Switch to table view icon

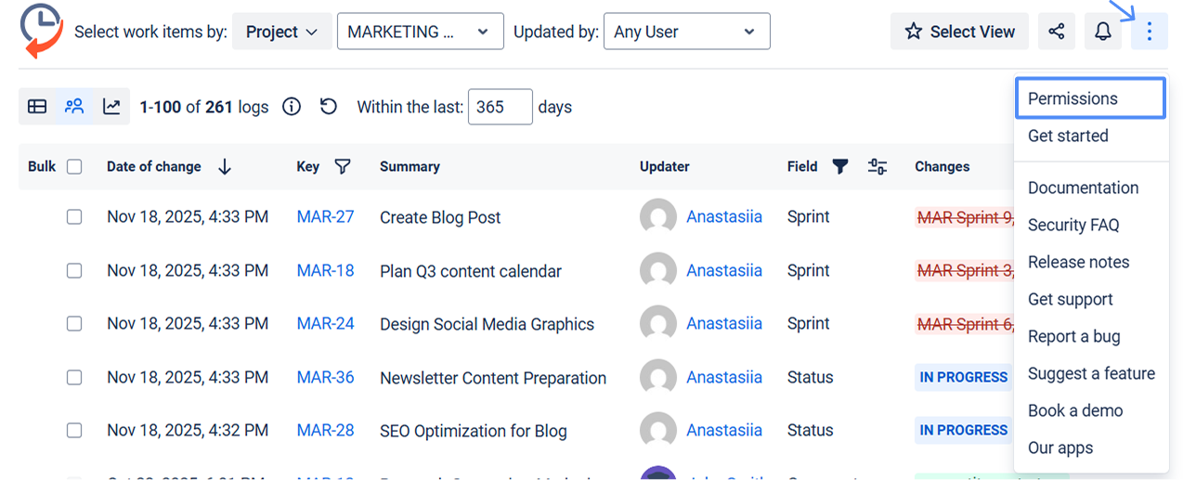(37, 107)
